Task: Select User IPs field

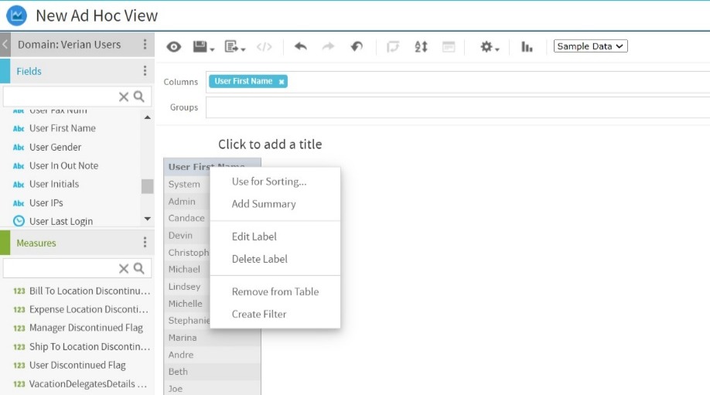Action: (x=46, y=203)
